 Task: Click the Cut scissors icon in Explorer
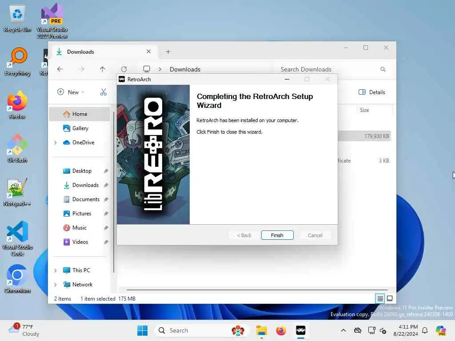tap(103, 92)
